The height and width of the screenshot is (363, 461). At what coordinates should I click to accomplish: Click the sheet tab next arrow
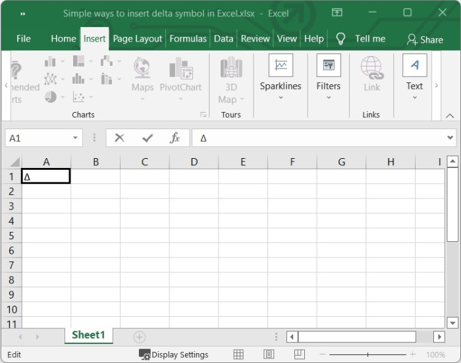[x=38, y=337]
